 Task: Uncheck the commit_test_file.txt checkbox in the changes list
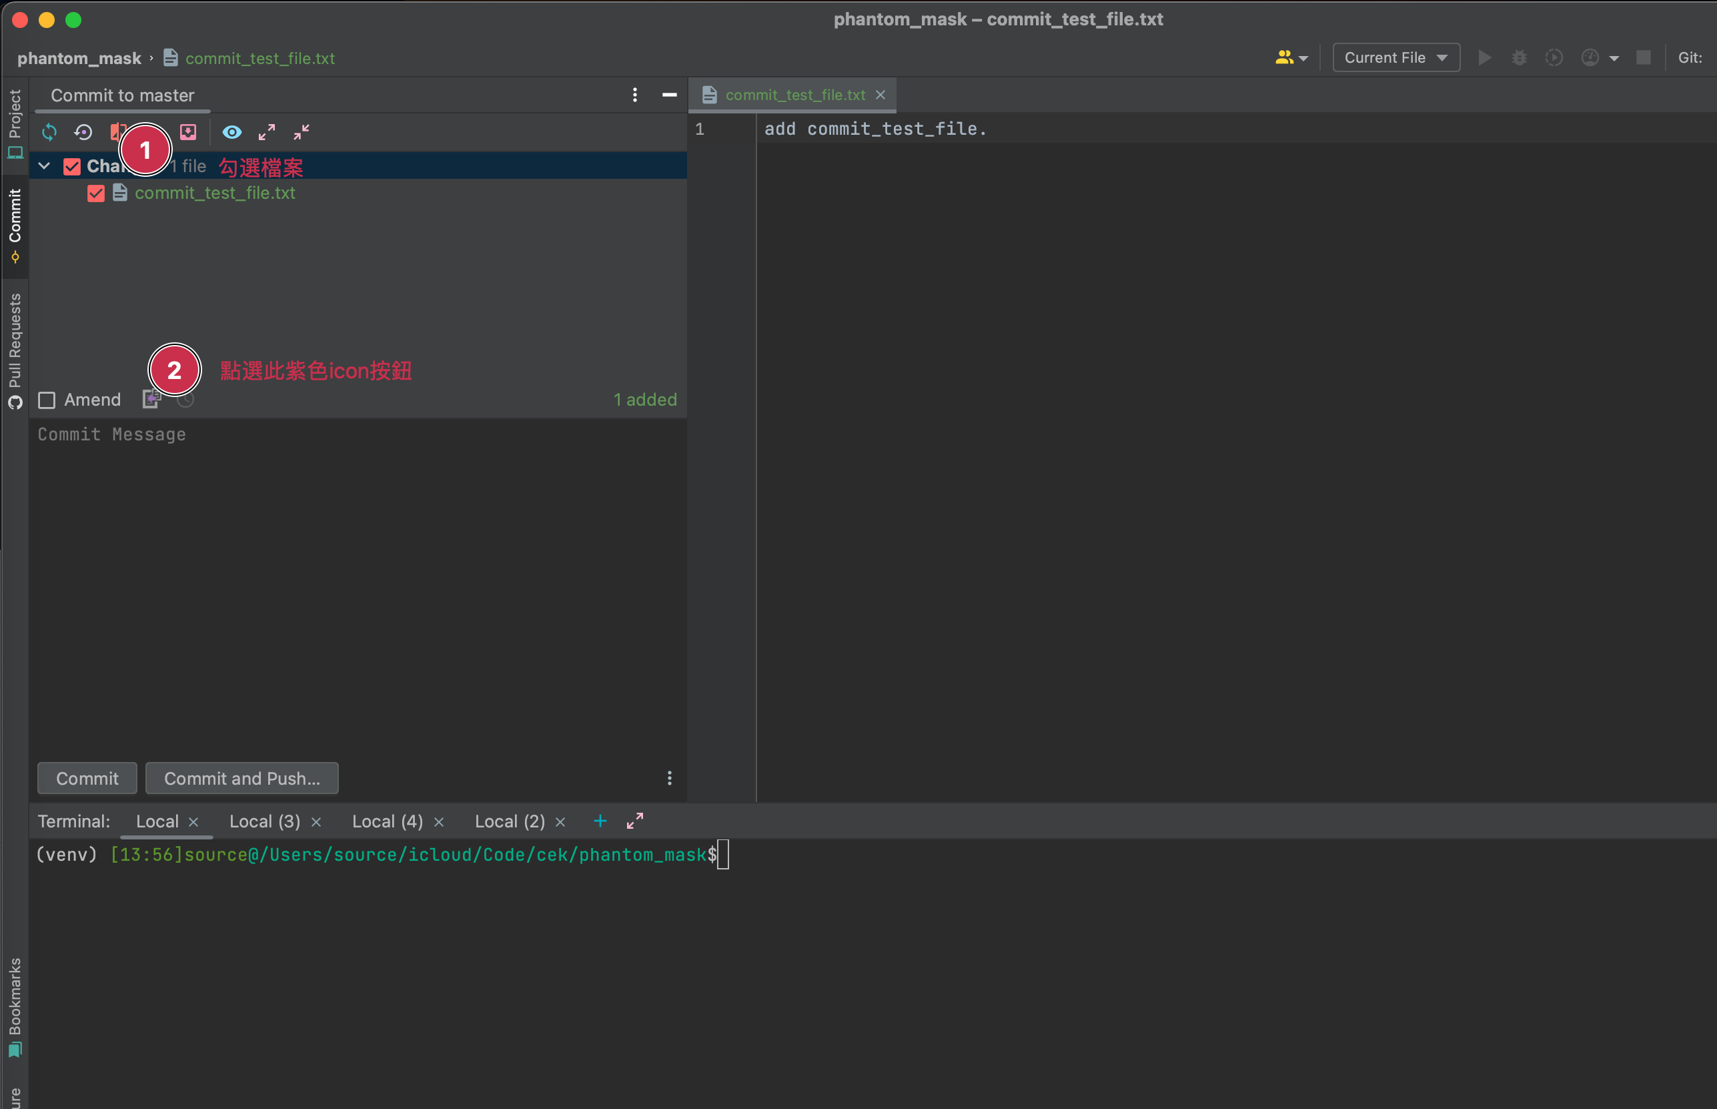[x=96, y=194]
